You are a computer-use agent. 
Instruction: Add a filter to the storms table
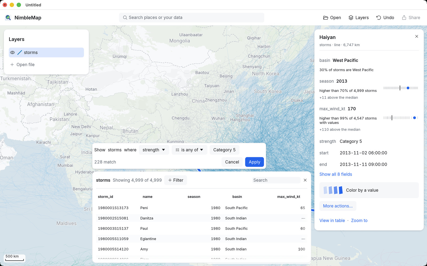pos(176,180)
